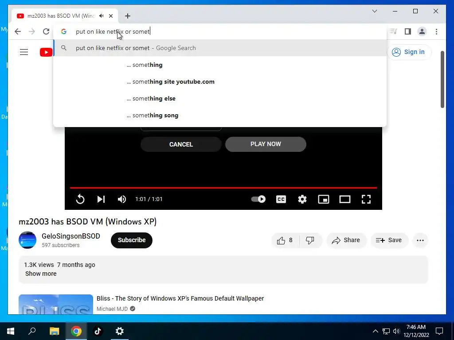The width and height of the screenshot is (454, 340).
Task: Click the '1.3K views 7 months ago' text
Action: point(60,265)
